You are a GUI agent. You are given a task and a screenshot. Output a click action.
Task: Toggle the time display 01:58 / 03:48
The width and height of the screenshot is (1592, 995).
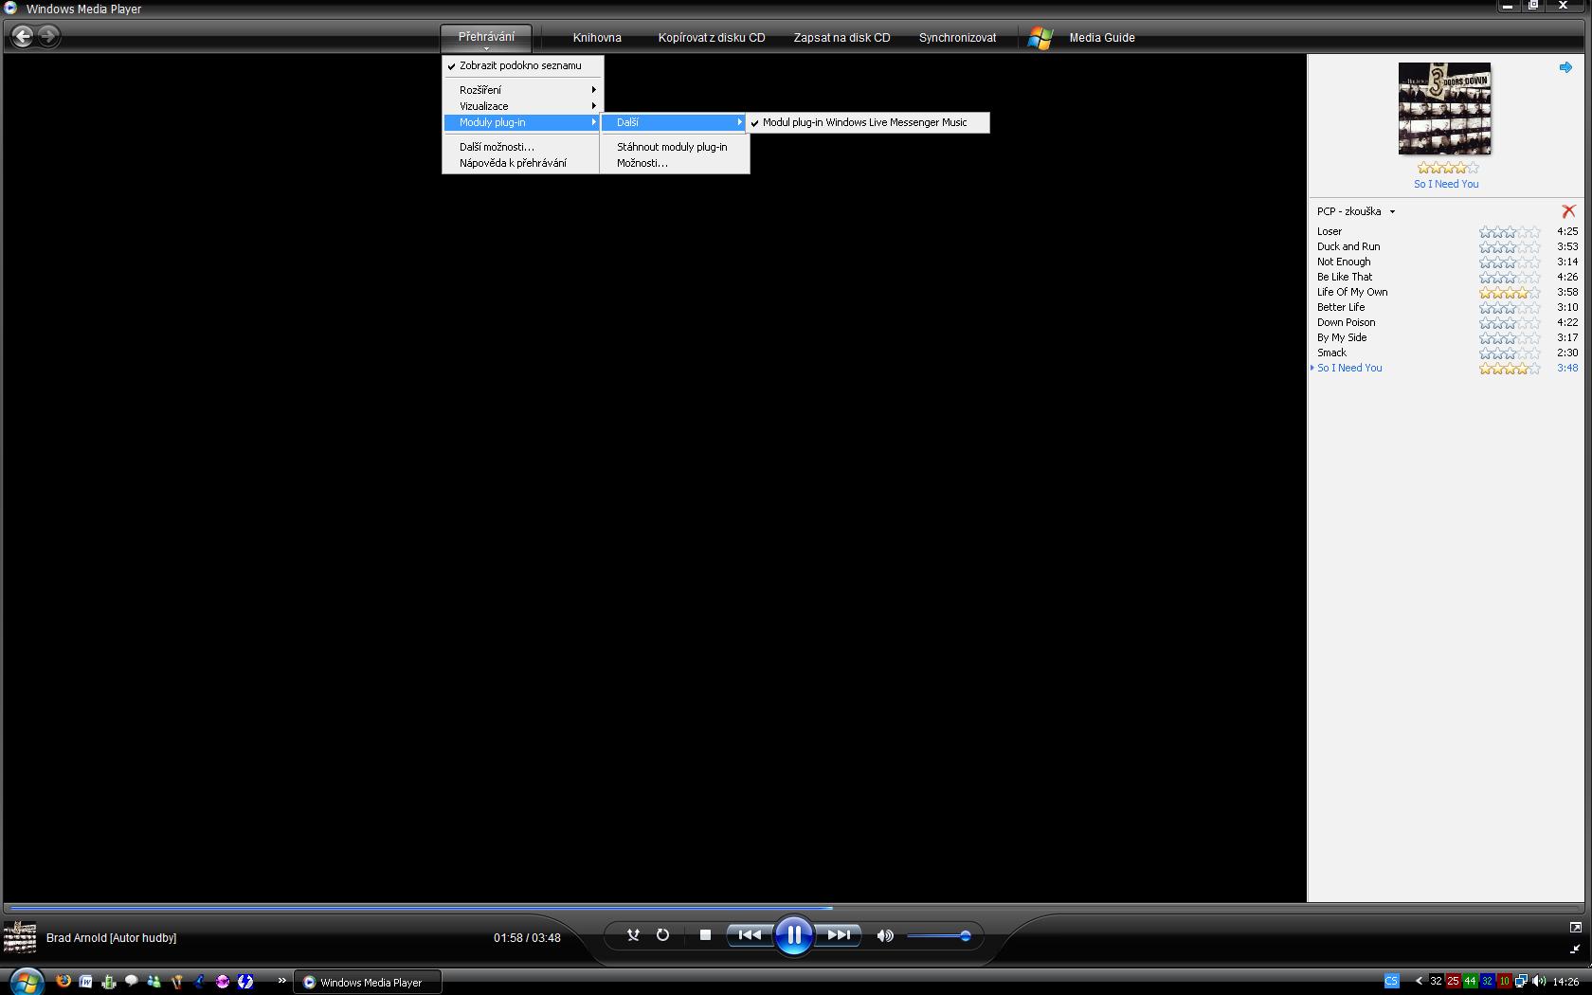(x=527, y=938)
